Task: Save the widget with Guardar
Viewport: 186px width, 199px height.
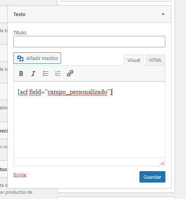Action: pyautogui.click(x=152, y=177)
